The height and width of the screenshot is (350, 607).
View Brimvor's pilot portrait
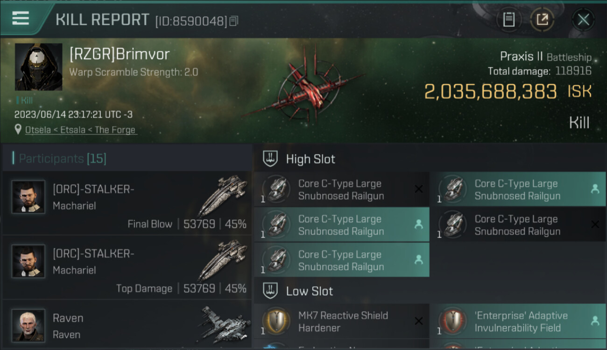pos(39,67)
